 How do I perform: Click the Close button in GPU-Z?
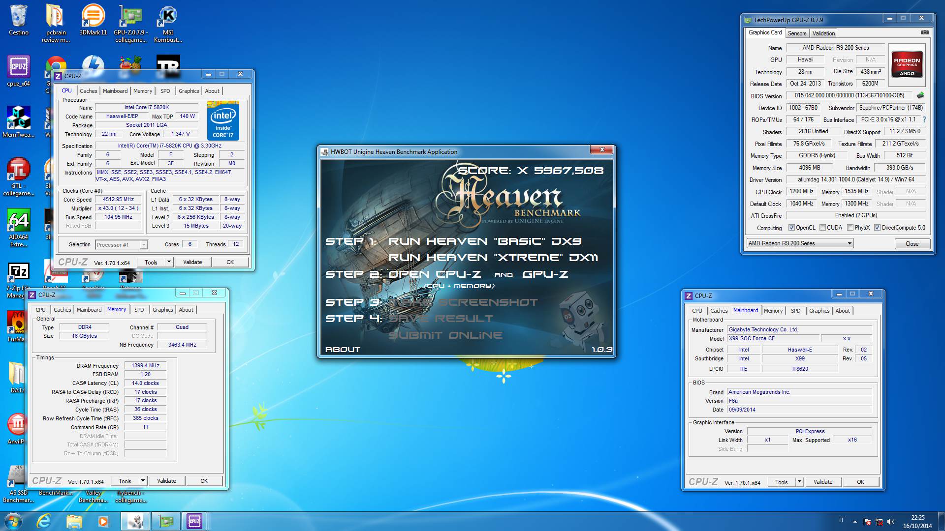click(912, 244)
